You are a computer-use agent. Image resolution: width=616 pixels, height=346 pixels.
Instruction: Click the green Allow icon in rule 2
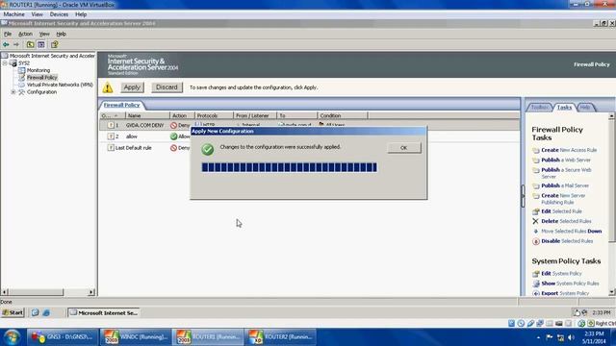click(x=173, y=136)
